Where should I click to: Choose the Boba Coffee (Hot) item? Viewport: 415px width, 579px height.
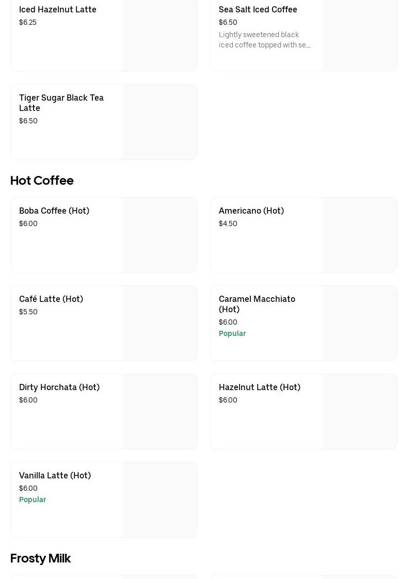[x=54, y=211]
